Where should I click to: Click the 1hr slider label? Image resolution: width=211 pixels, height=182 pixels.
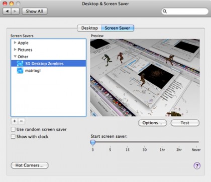coord(162,150)
